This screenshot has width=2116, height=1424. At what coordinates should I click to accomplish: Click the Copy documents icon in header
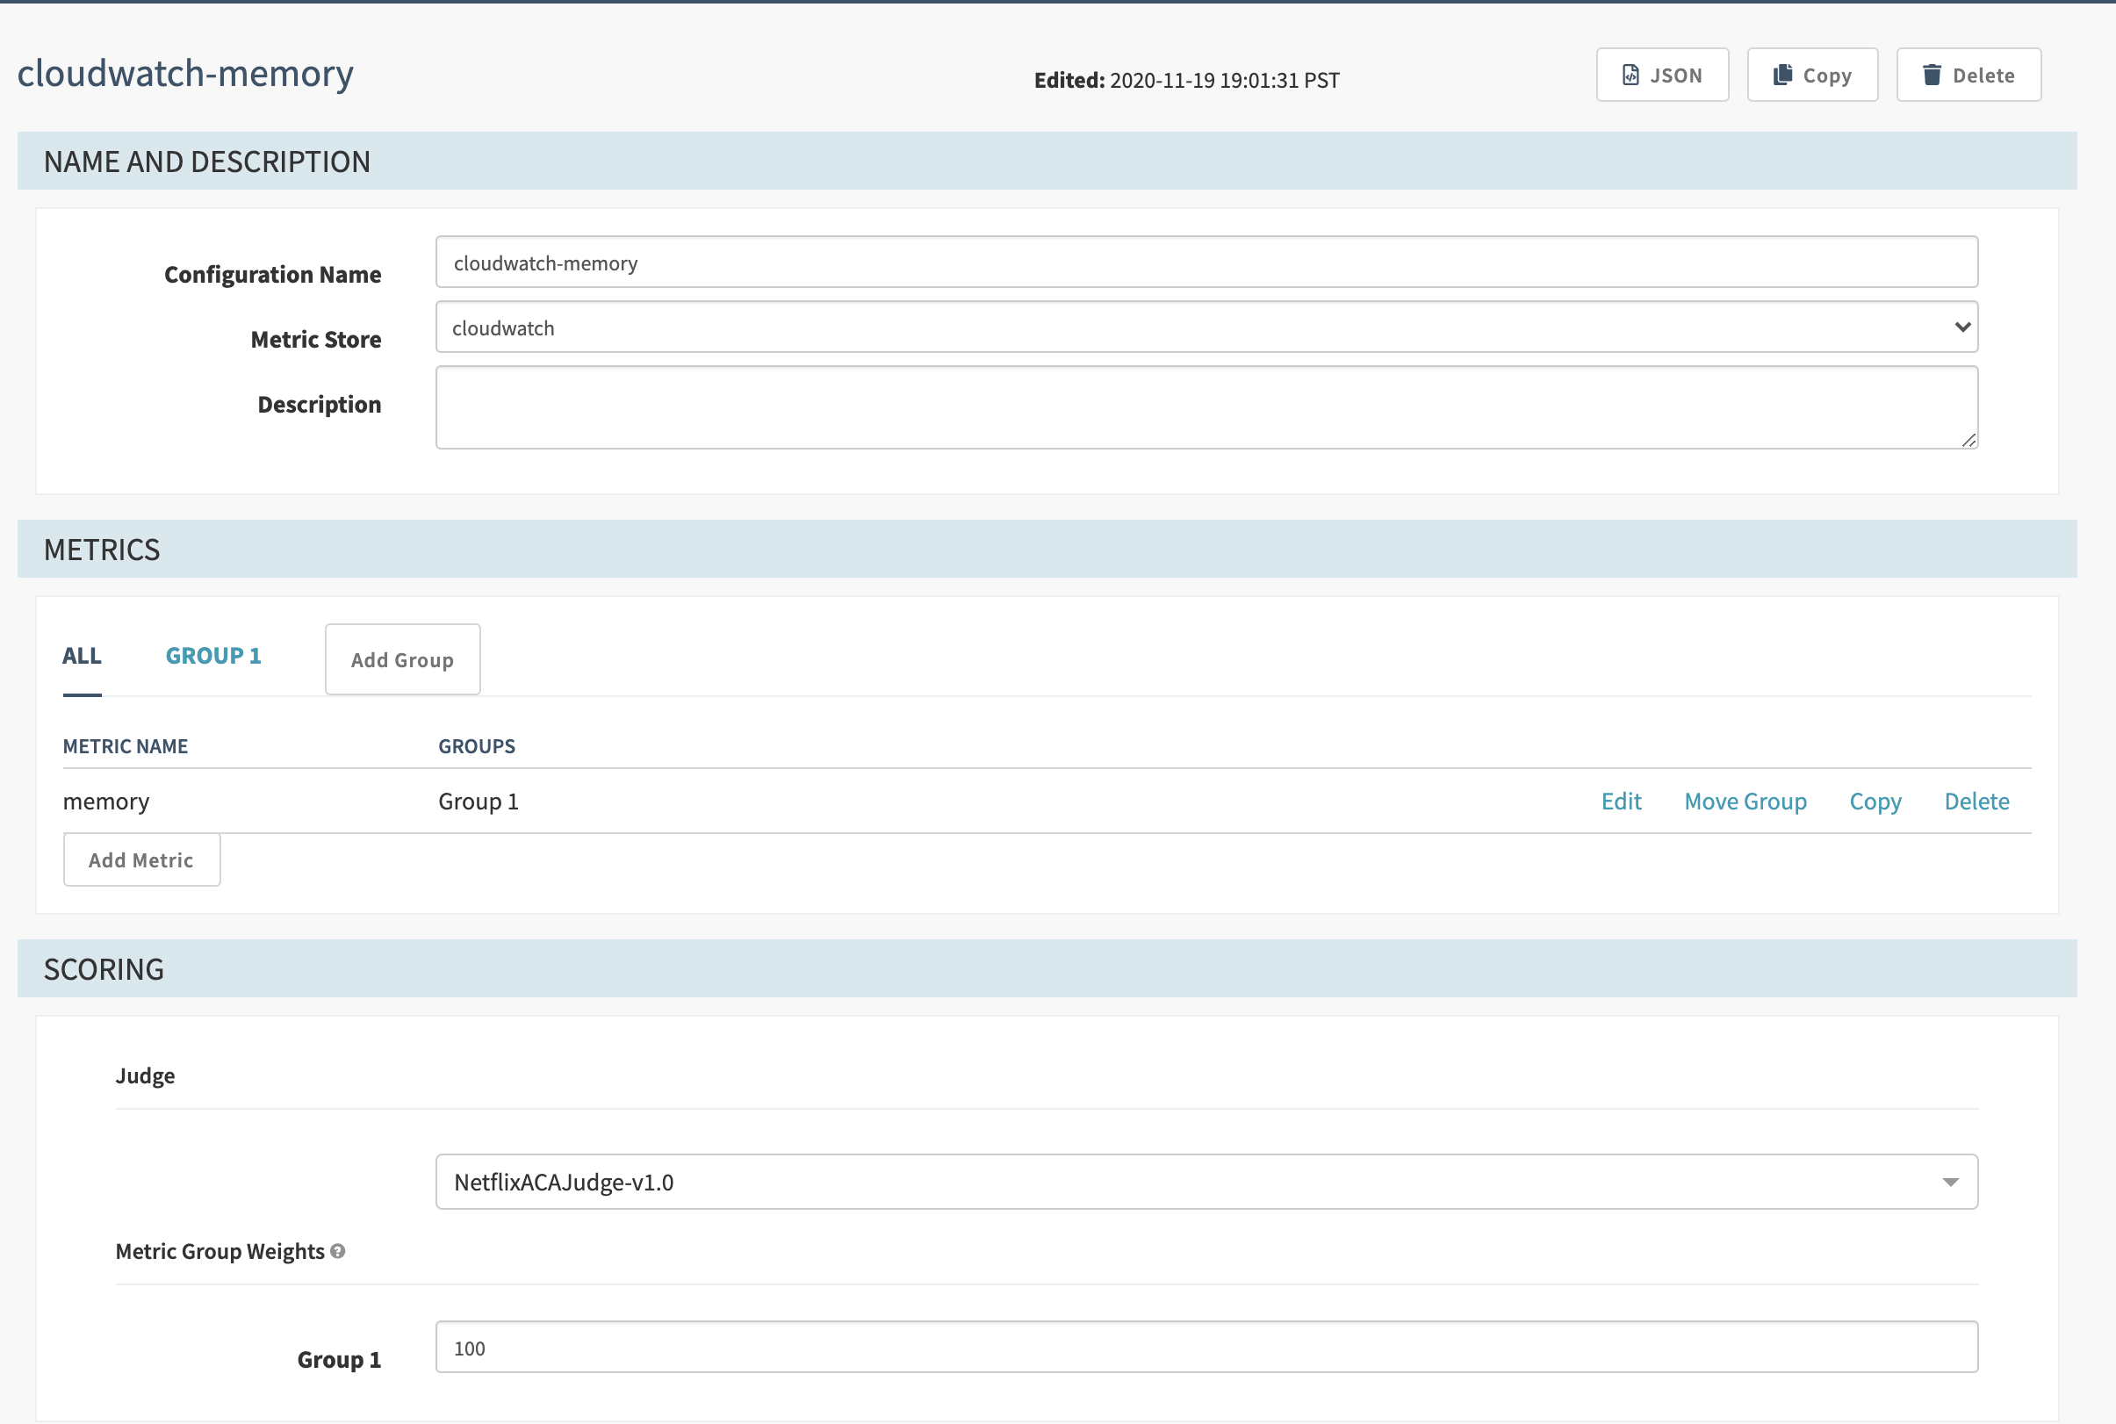click(x=1782, y=75)
